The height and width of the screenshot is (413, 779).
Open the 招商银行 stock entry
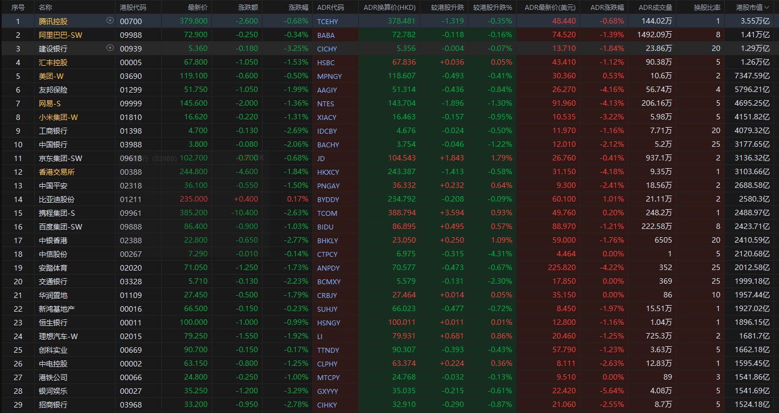tap(53, 404)
